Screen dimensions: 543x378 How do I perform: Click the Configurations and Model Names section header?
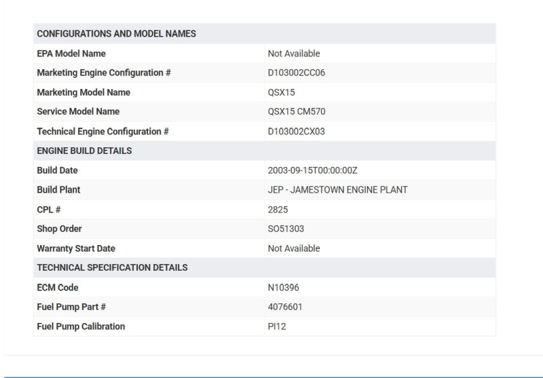click(x=116, y=34)
